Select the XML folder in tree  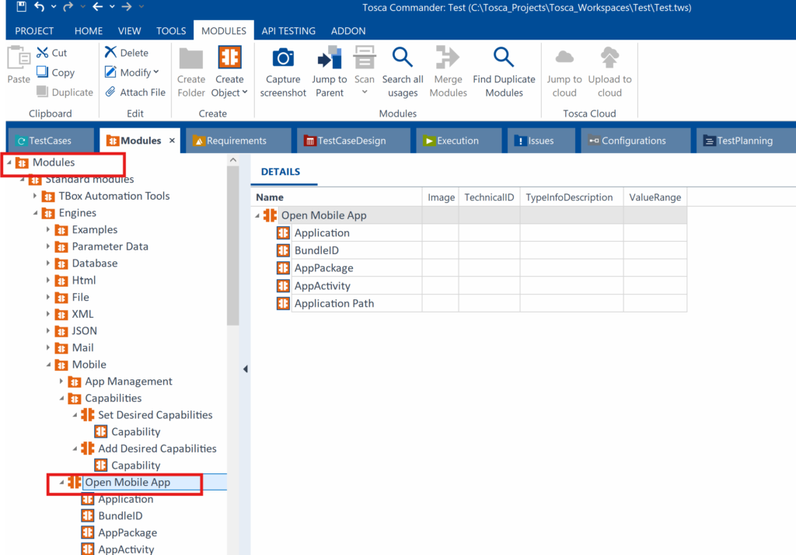[x=82, y=314]
